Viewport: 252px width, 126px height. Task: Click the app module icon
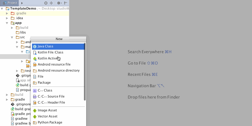13,23
